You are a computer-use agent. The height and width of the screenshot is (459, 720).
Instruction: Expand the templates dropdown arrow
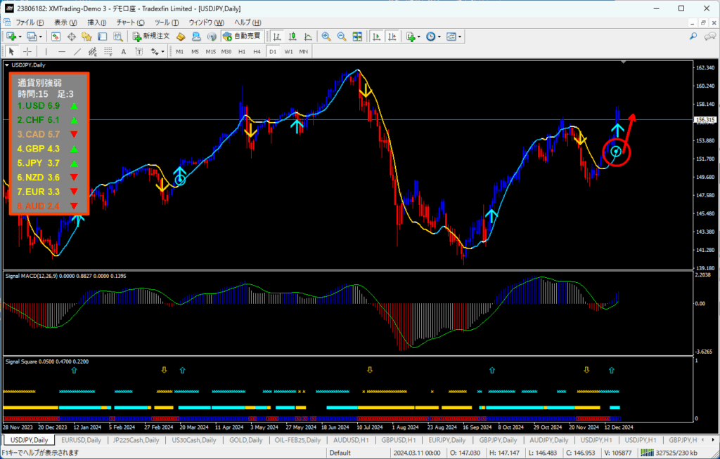tap(460, 36)
